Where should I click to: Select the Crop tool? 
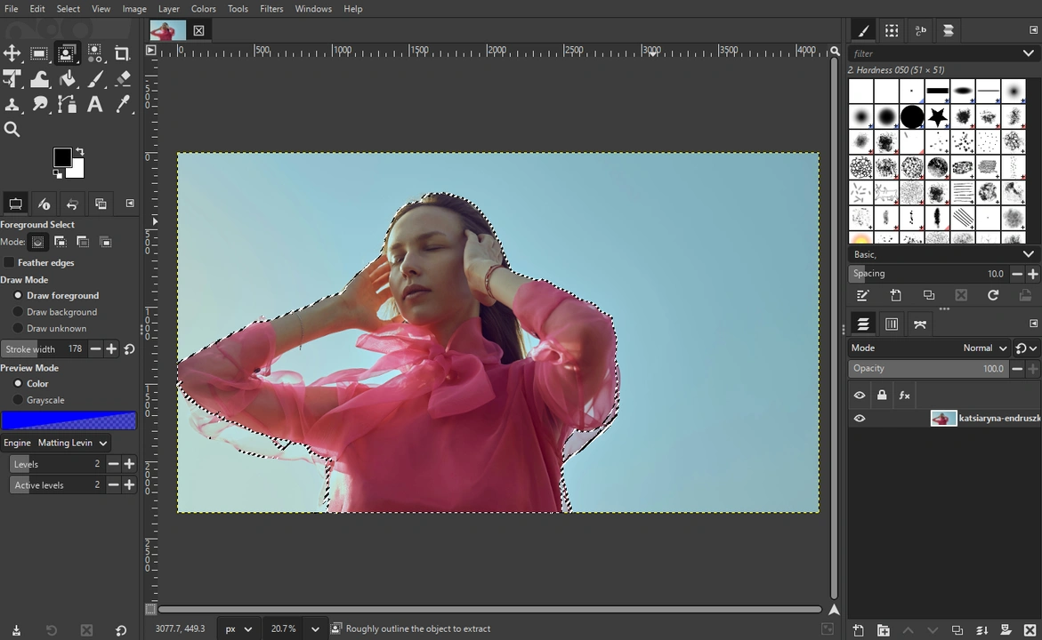pos(122,53)
